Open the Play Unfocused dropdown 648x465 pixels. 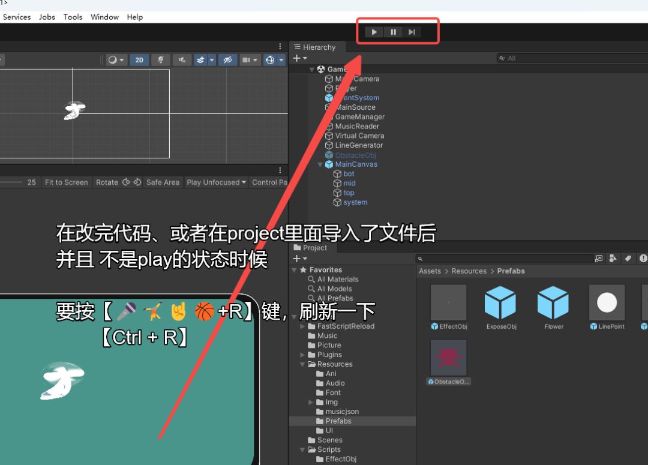(x=216, y=182)
